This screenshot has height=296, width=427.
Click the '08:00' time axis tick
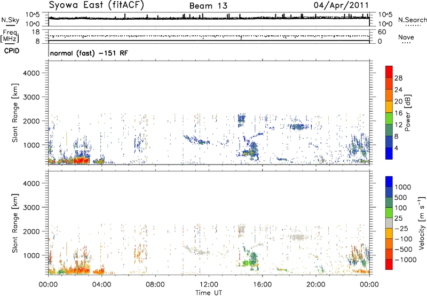point(155,285)
